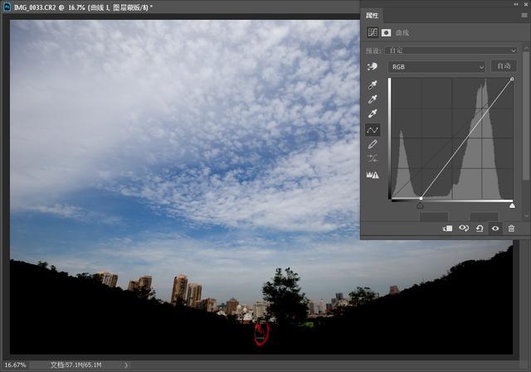This screenshot has width=531, height=372.
Task: Toggle clip adjustment to layer below
Action: click(x=448, y=228)
